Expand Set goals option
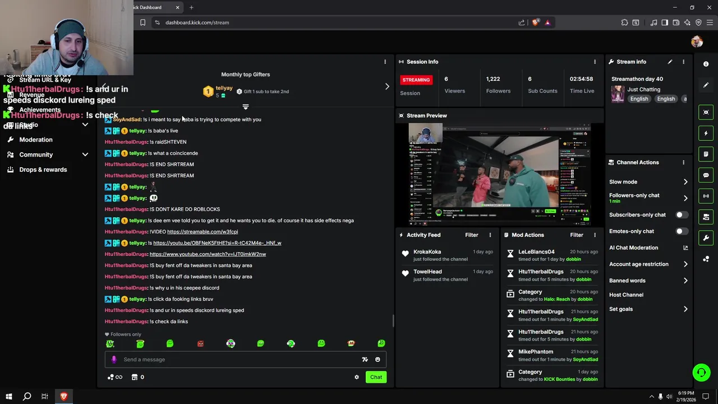 pyautogui.click(x=685, y=309)
